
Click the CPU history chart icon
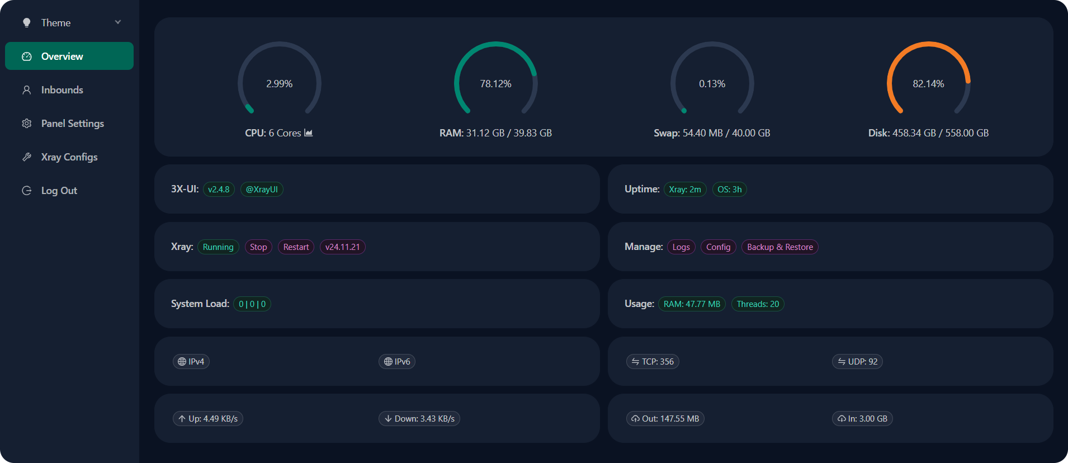pyautogui.click(x=308, y=133)
